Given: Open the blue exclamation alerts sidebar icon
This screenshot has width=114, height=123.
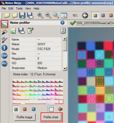Looking at the screenshot, I should click(x=4, y=48).
